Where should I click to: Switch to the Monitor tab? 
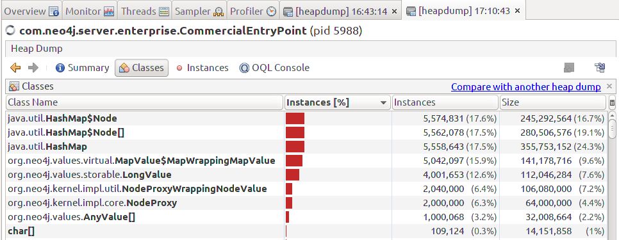click(90, 12)
